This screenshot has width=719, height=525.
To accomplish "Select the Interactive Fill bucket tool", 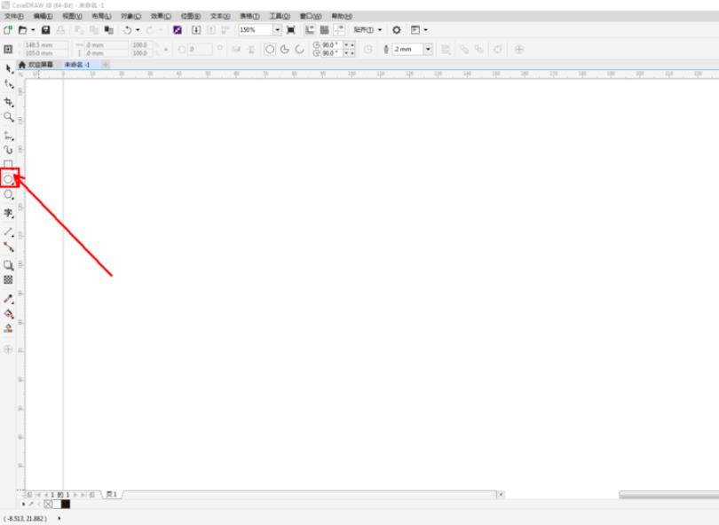I will pyautogui.click(x=9, y=314).
